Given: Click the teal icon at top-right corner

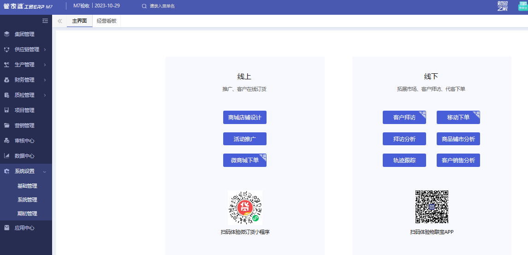Looking at the screenshot, I should 522,6.
